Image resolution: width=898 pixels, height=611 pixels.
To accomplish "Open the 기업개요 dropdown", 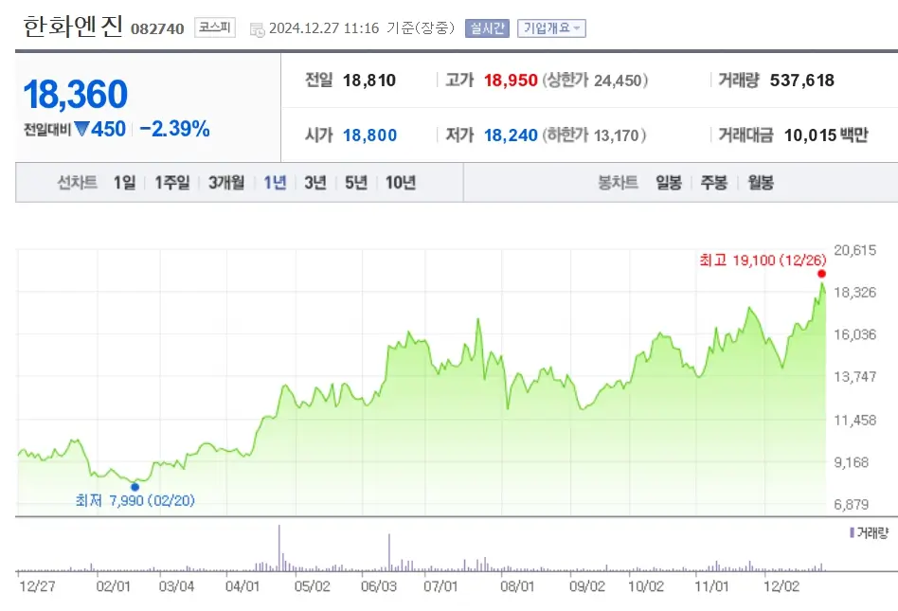I will (551, 28).
